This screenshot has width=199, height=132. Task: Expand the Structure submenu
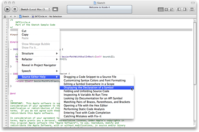[39, 53]
